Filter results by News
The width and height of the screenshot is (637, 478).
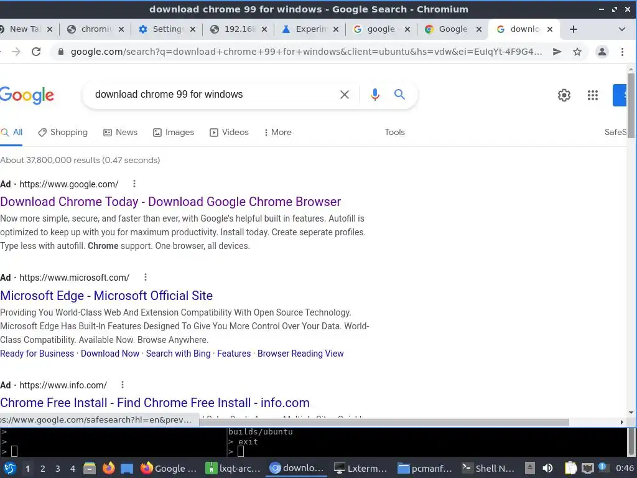(x=121, y=132)
